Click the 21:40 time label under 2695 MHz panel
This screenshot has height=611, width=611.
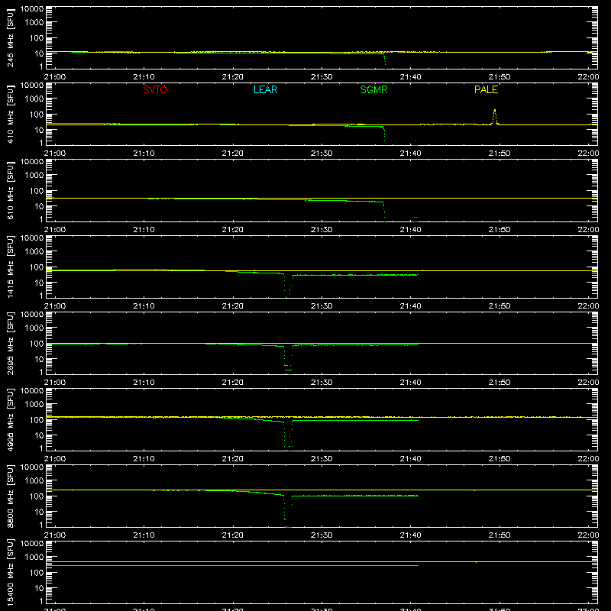(410, 383)
